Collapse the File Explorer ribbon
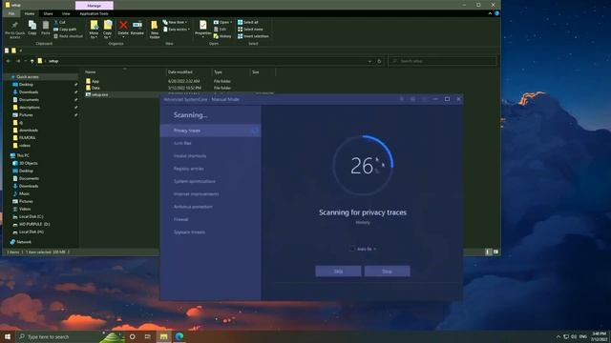Viewport: 611px width, 343px height. [490, 13]
